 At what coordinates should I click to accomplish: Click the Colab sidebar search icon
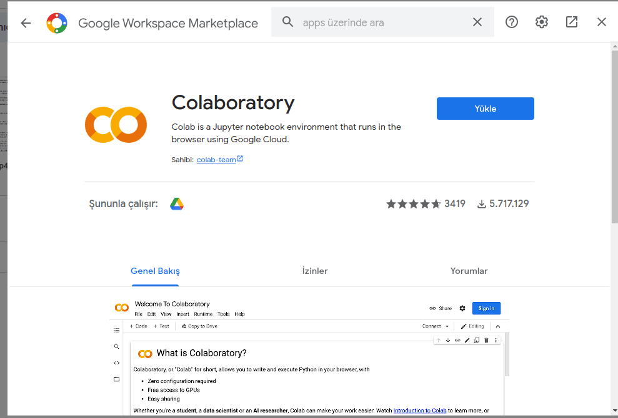(116, 346)
